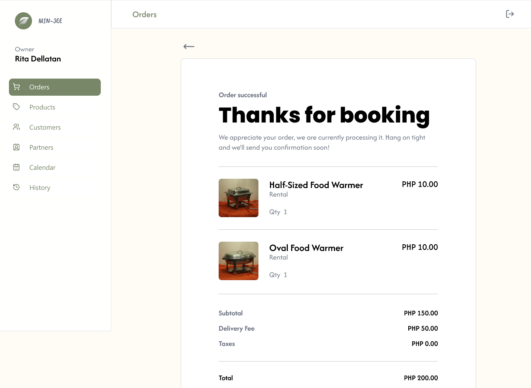Viewport: 531px width, 388px height.
Task: Click the Orders page header title
Action: [x=145, y=15]
